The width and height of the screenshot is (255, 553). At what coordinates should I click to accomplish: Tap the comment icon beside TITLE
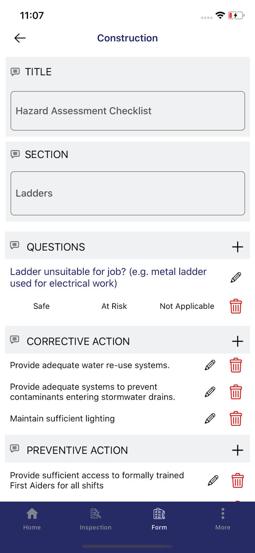click(15, 72)
